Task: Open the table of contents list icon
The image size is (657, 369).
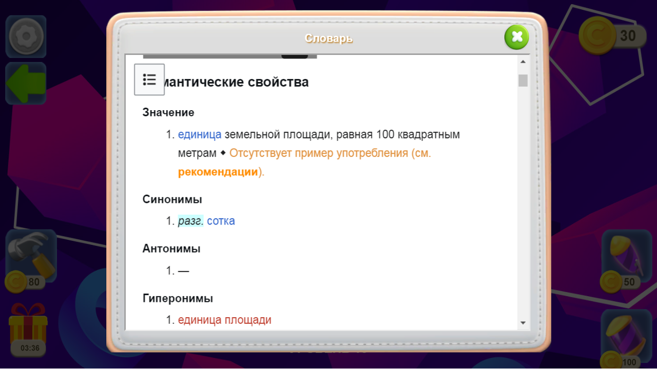Action: click(x=149, y=79)
